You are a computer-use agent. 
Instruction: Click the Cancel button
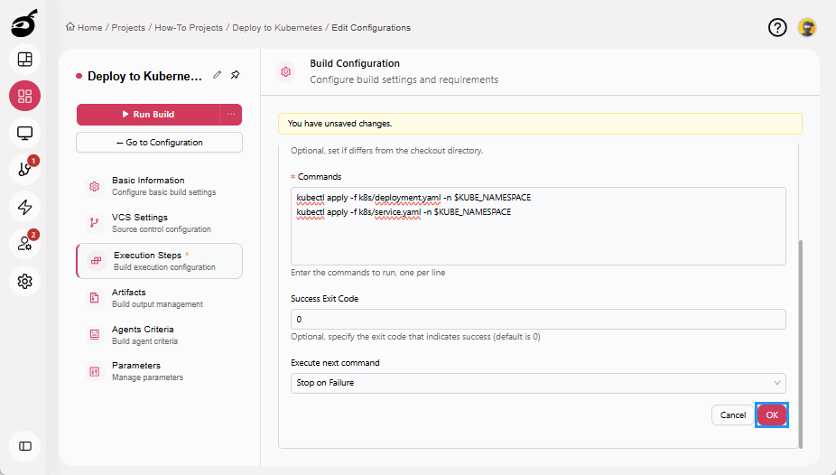click(x=732, y=414)
